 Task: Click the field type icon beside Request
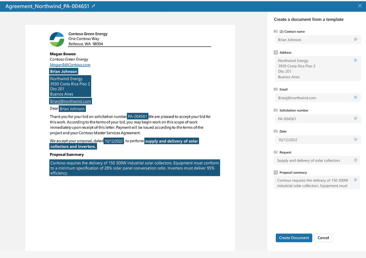click(276, 152)
